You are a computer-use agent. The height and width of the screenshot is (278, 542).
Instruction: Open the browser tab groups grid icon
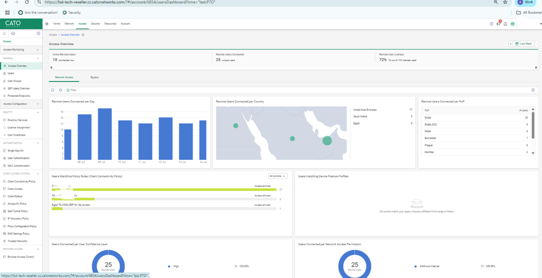(x=7, y=13)
